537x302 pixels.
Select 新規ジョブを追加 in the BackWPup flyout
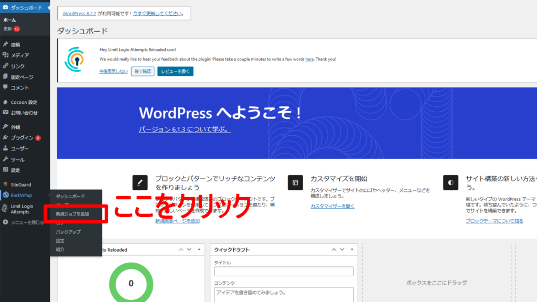click(x=72, y=214)
